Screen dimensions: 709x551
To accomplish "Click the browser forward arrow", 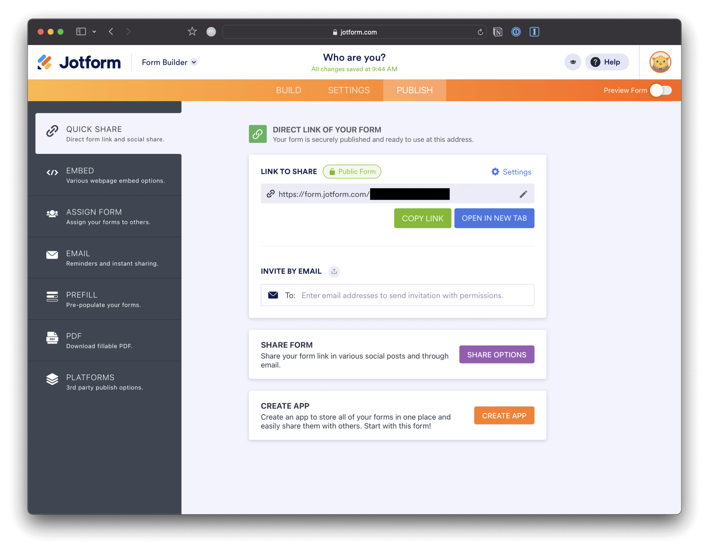I will pos(128,32).
